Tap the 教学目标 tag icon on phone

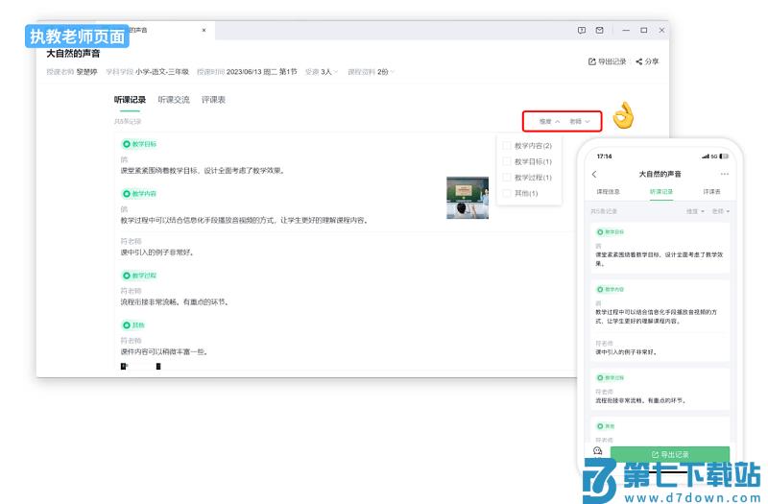(600, 232)
